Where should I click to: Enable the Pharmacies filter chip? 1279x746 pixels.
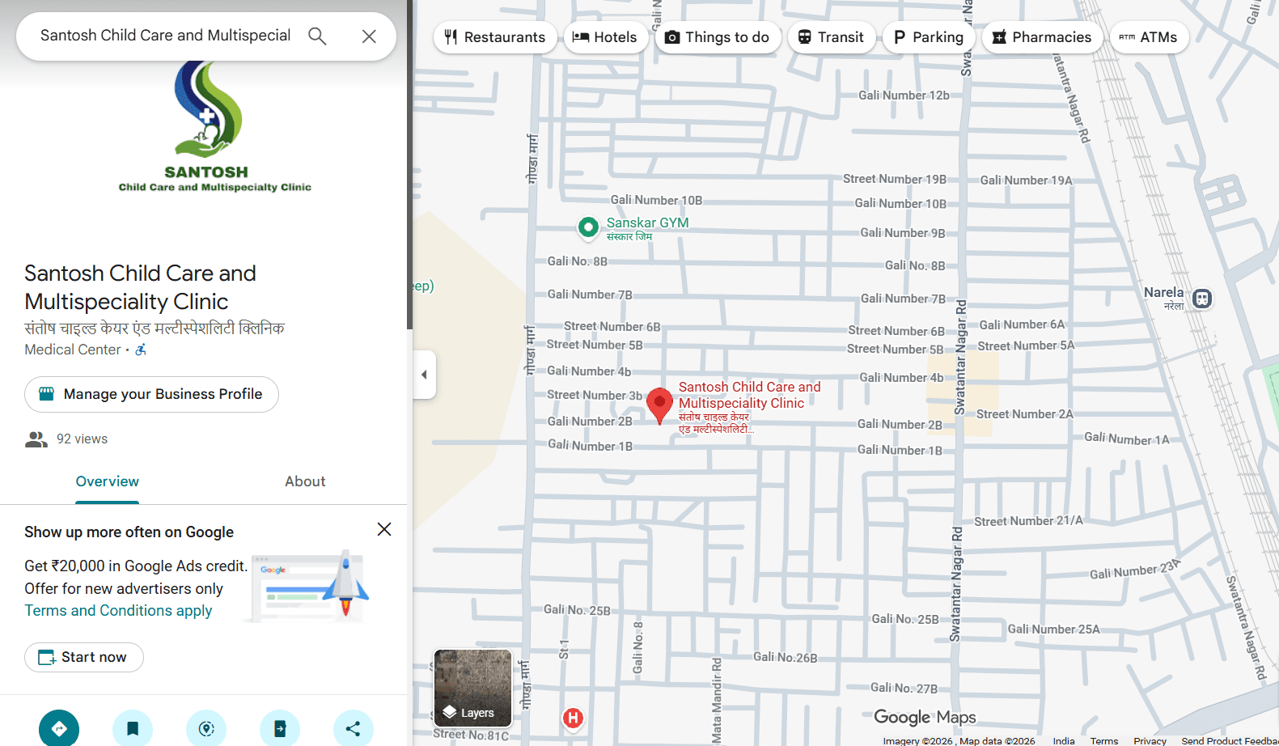point(1042,37)
